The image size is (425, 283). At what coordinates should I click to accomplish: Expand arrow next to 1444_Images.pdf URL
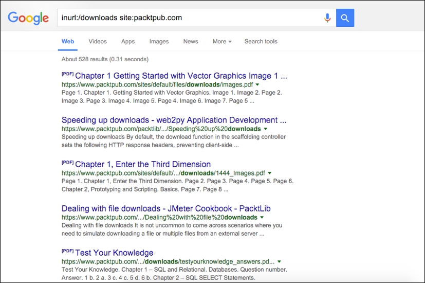point(270,173)
